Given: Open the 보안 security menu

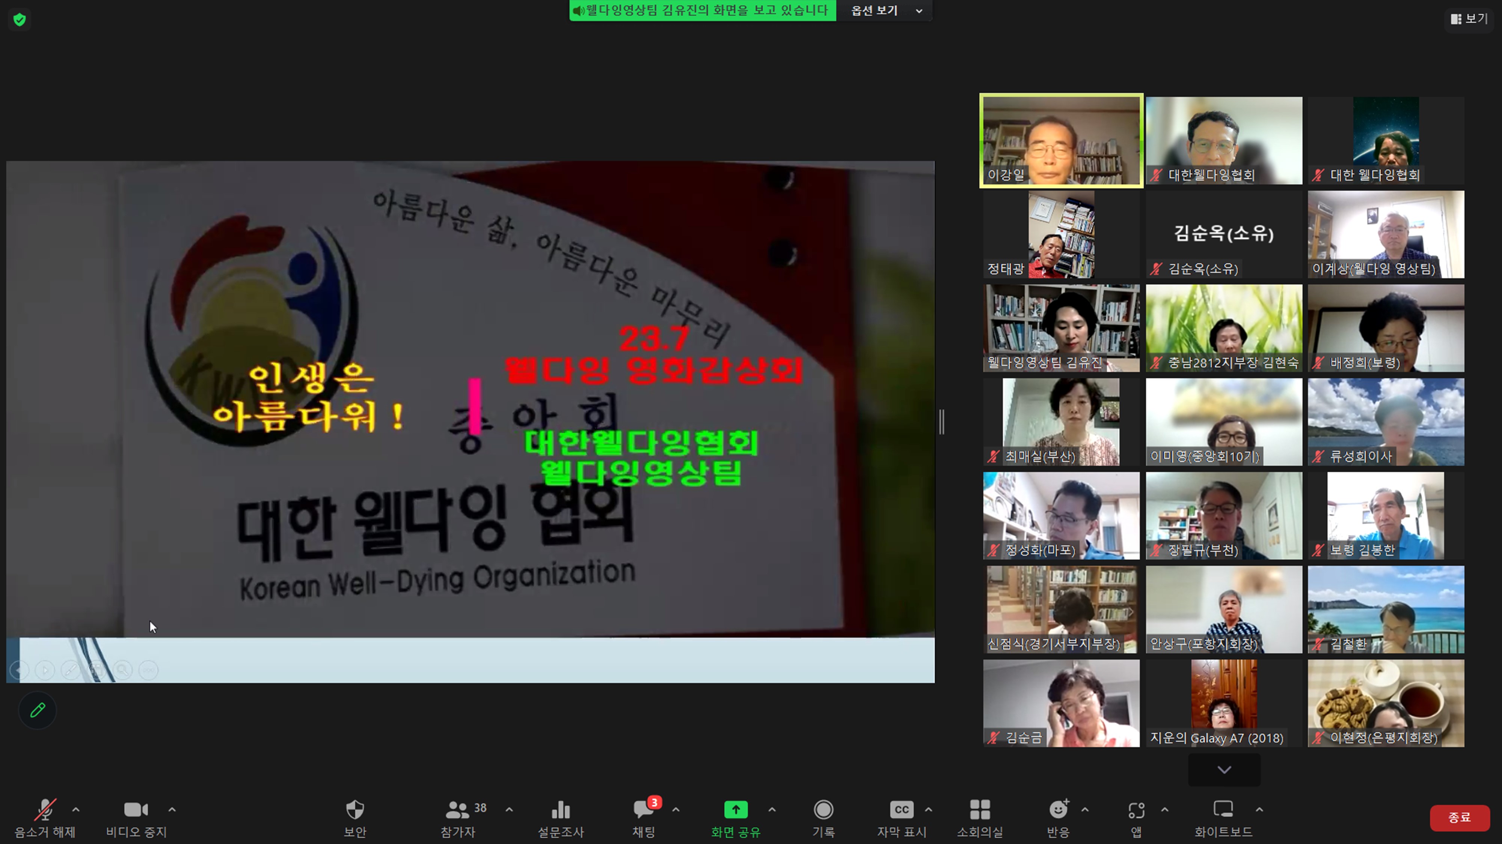Looking at the screenshot, I should pyautogui.click(x=355, y=818).
